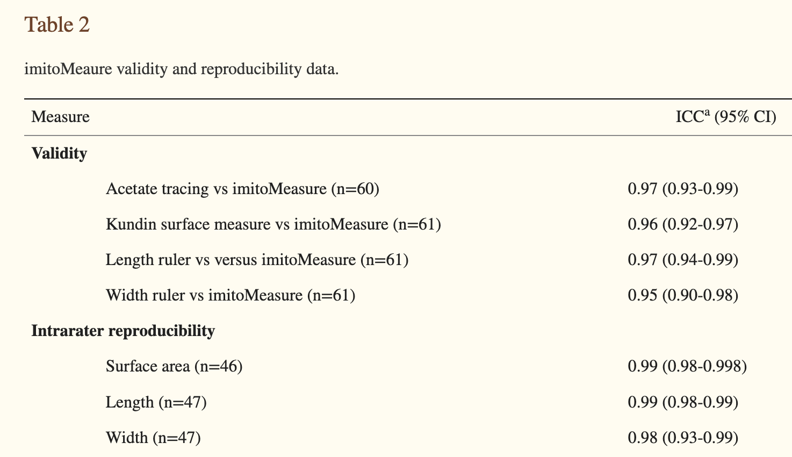Select the Width ruler vs imitoMeasure label
The height and width of the screenshot is (457, 792).
pyautogui.click(x=231, y=295)
